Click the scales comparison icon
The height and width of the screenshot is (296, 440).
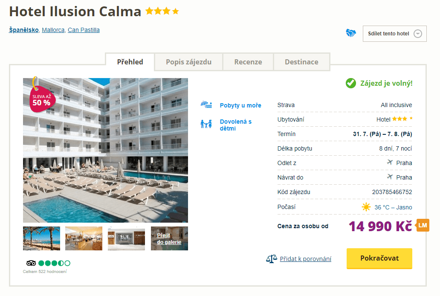click(270, 258)
